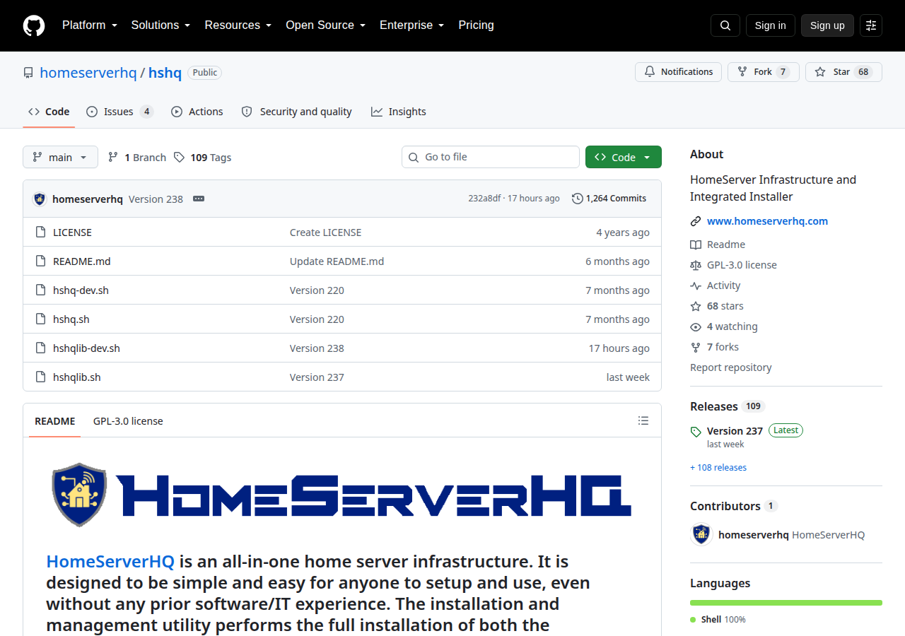This screenshot has width=905, height=636.
Task: Open the README.md file
Action: click(x=82, y=261)
